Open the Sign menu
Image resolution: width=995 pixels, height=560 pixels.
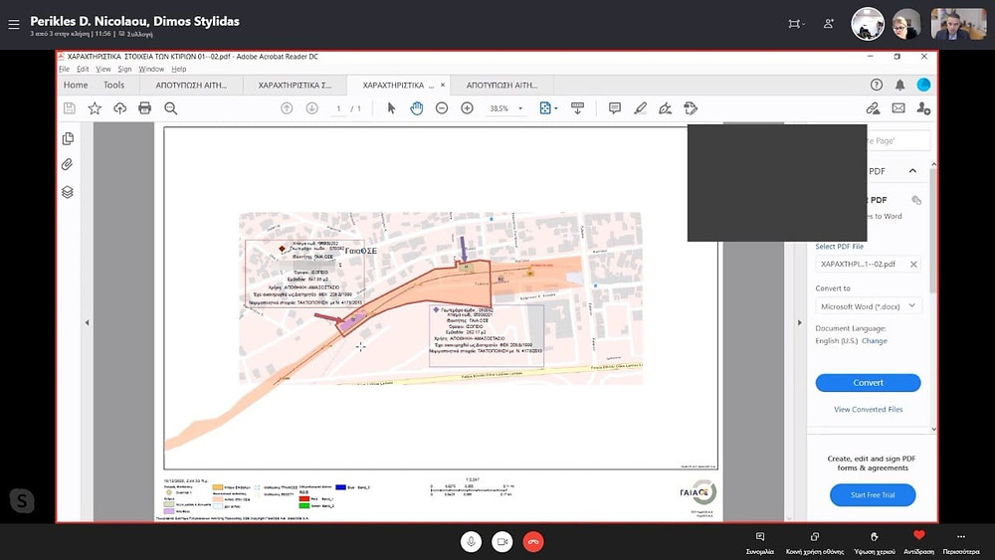pyautogui.click(x=124, y=69)
